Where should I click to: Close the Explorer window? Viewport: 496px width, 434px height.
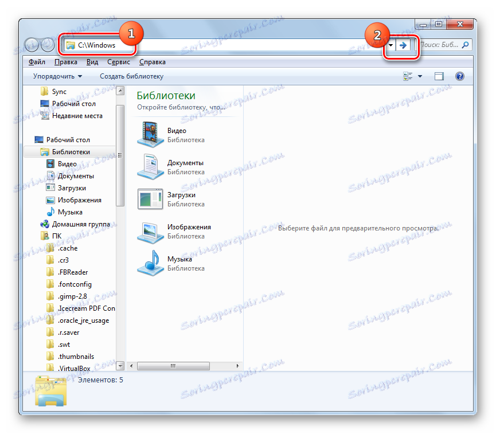tap(460, 24)
